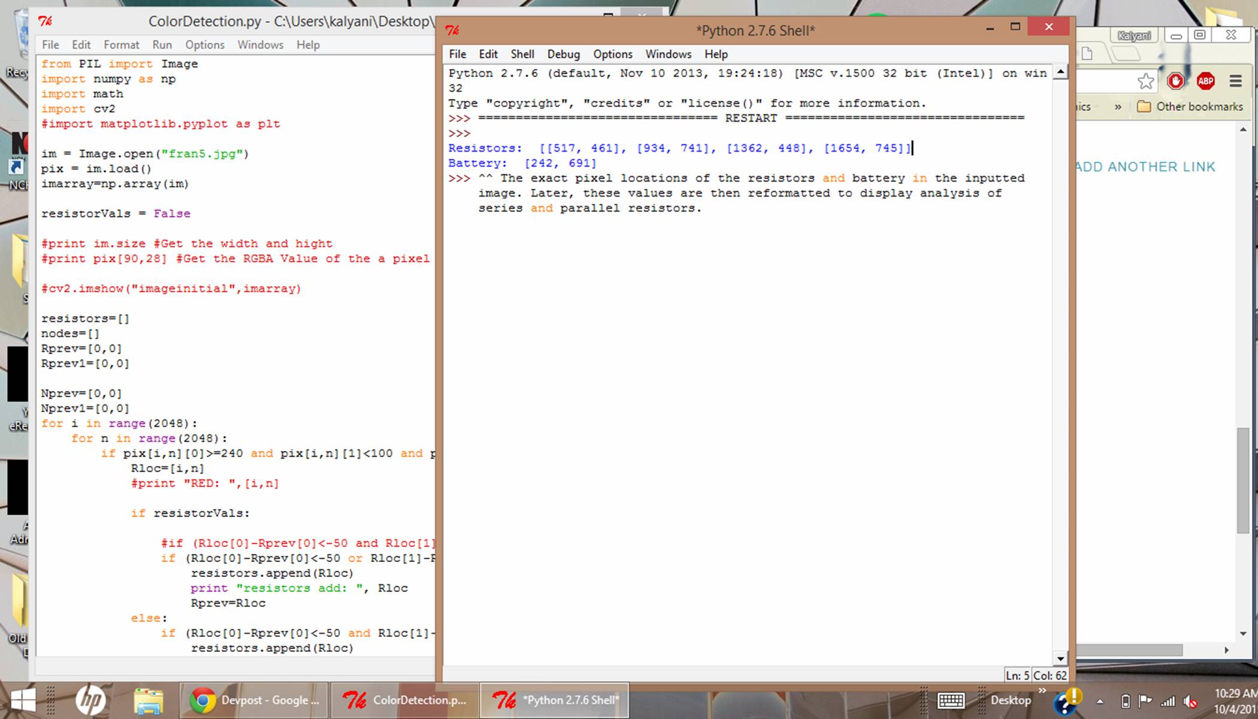
Task: Open the Run menu in ColorDetection.py editor
Action: point(162,45)
